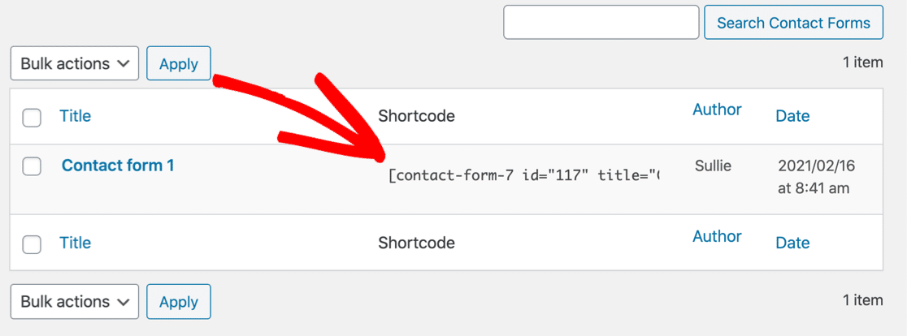The image size is (907, 336).
Task: Click the bottom Apply button
Action: [179, 302]
